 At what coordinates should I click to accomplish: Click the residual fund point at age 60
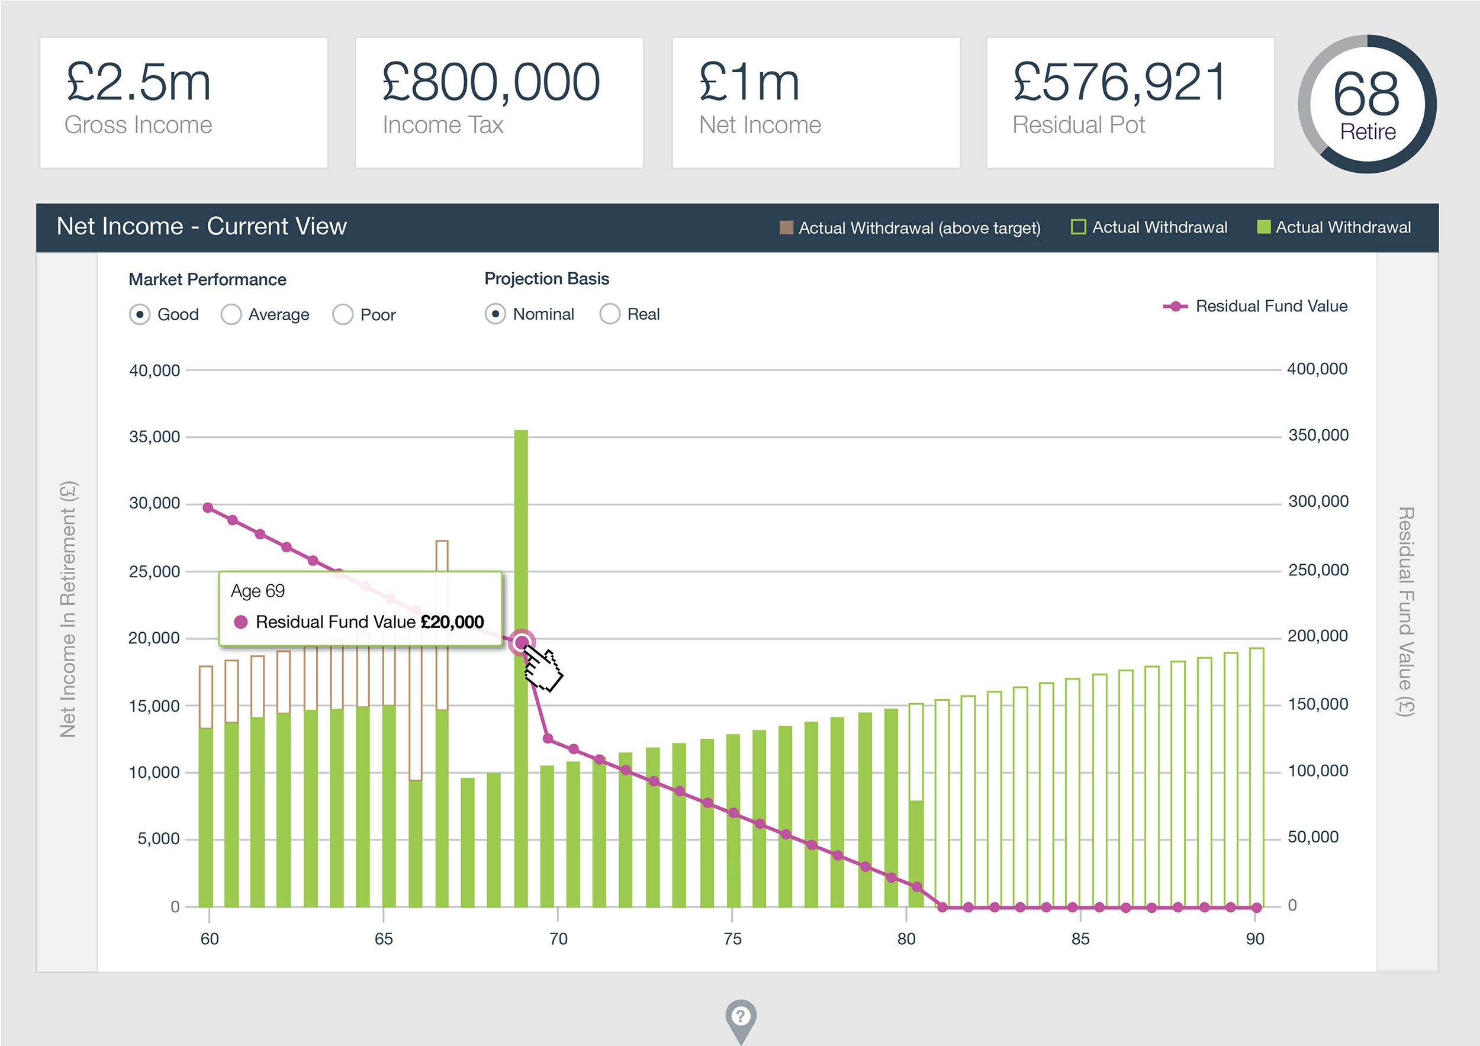pos(208,508)
